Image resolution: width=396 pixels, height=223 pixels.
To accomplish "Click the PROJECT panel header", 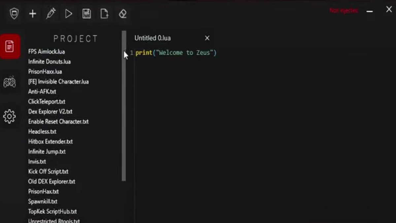I will pos(76,38).
